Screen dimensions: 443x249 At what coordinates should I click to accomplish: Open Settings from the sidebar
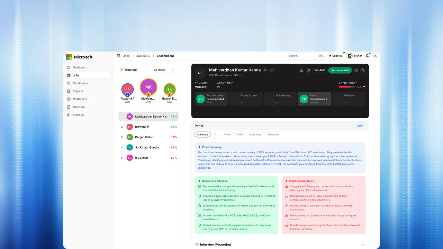click(88, 115)
